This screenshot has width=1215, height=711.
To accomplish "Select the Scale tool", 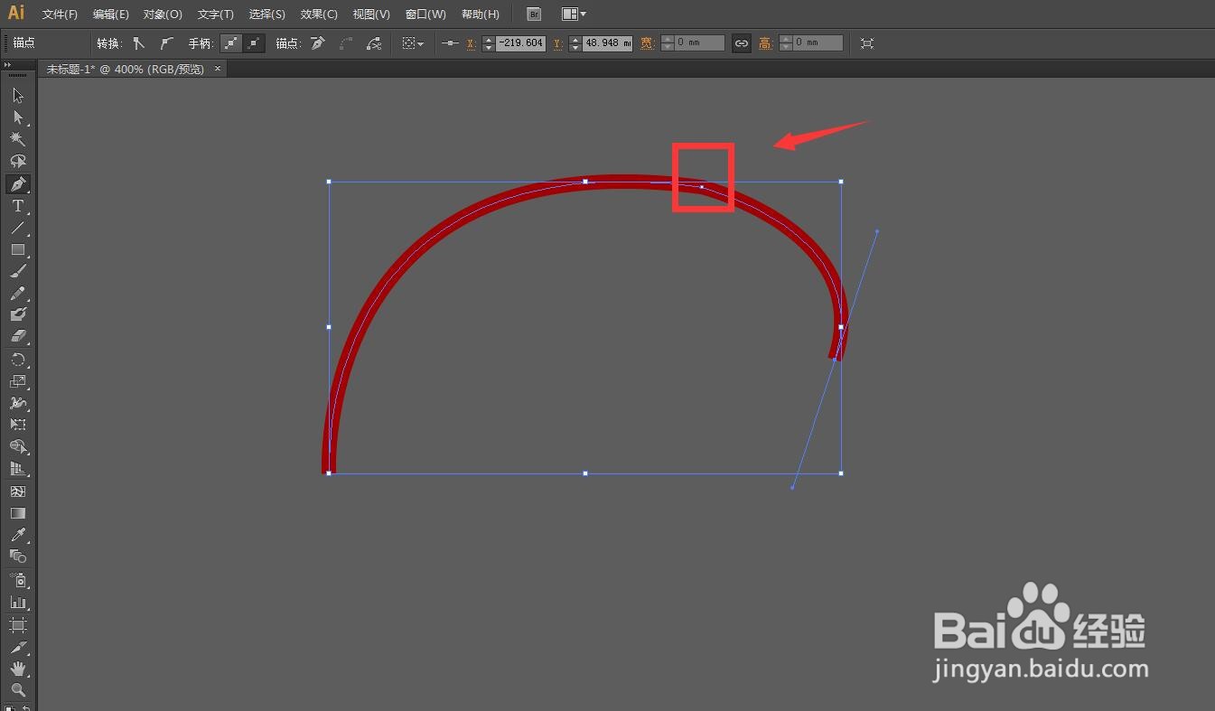I will pyautogui.click(x=18, y=381).
